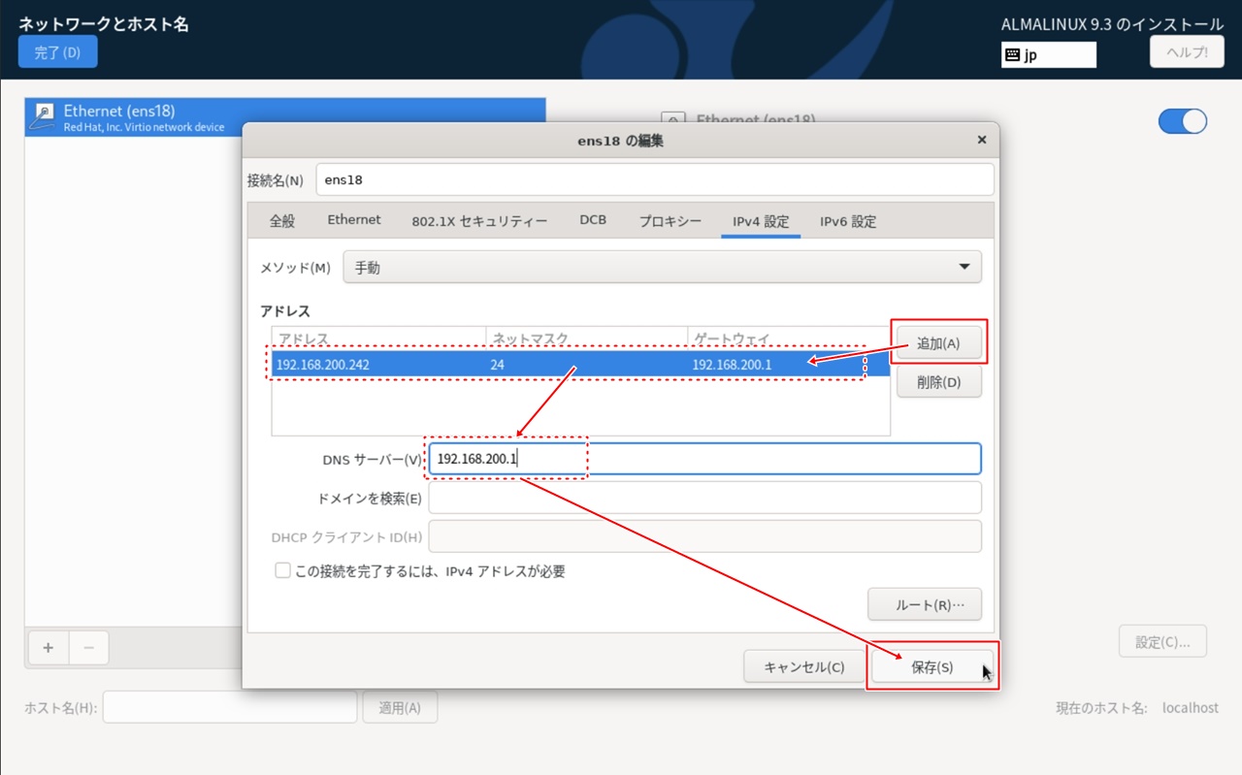
Task: Switch to the IPv6 設定 tab
Action: (x=847, y=221)
